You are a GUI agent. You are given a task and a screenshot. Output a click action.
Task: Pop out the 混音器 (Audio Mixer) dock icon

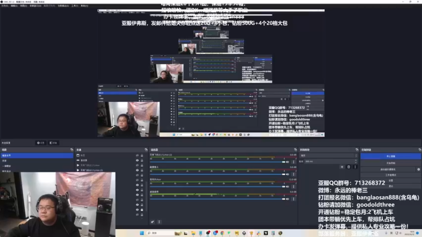click(x=295, y=150)
